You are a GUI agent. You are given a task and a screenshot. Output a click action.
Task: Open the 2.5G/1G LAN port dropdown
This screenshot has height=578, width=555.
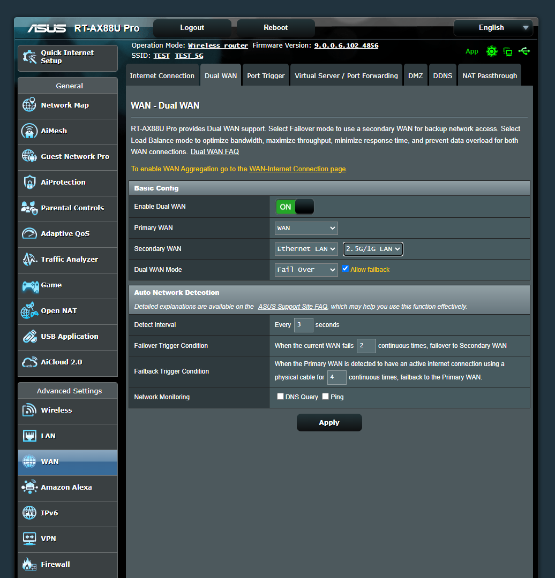(x=373, y=249)
